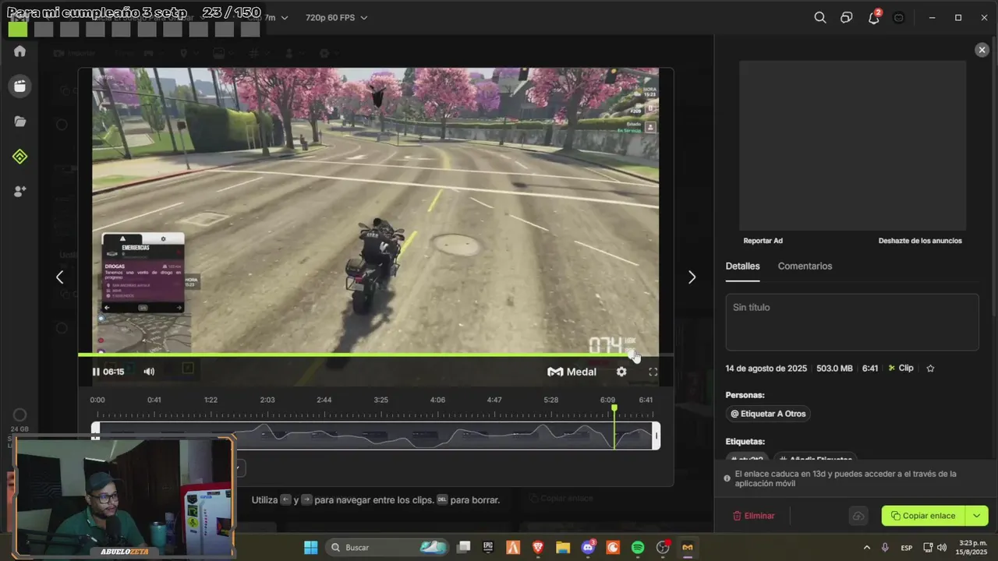
Task: Open the add friends sidebar icon
Action: [20, 191]
